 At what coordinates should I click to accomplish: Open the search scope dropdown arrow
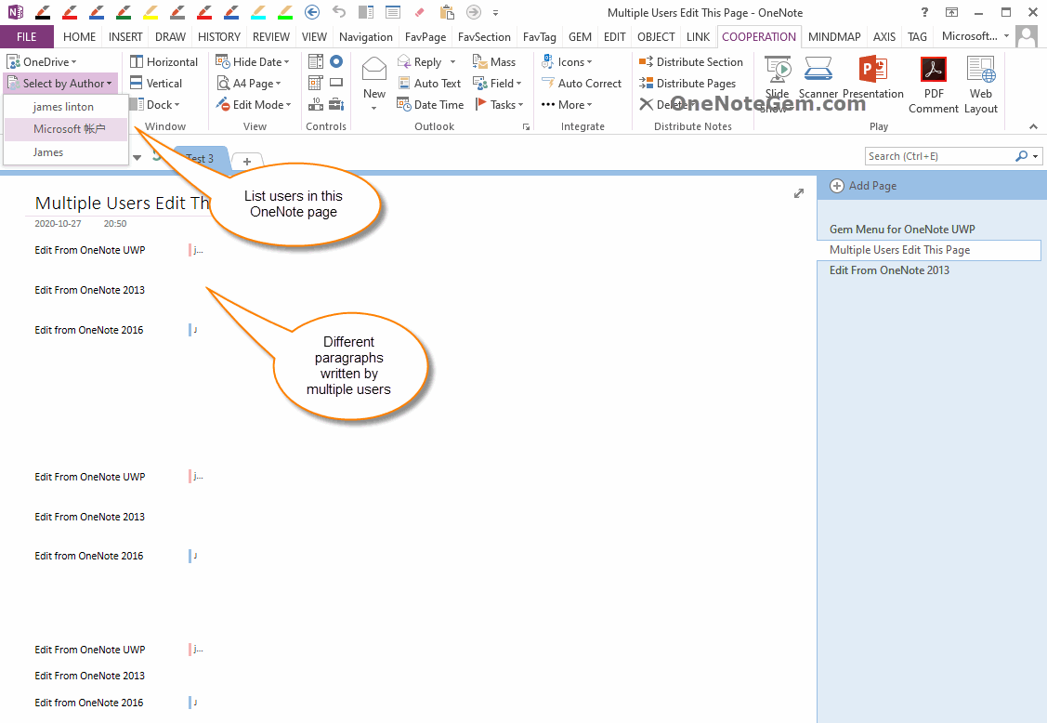(x=1036, y=156)
